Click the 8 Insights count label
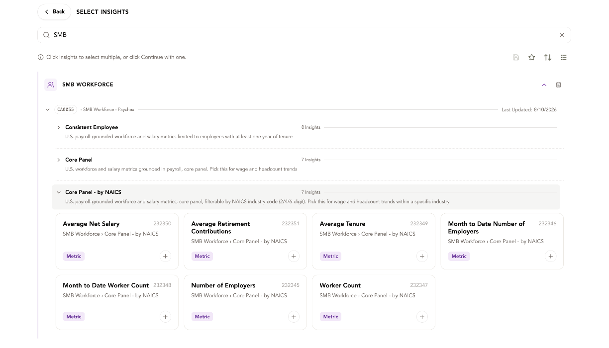The height and width of the screenshot is (348, 609). point(311,127)
